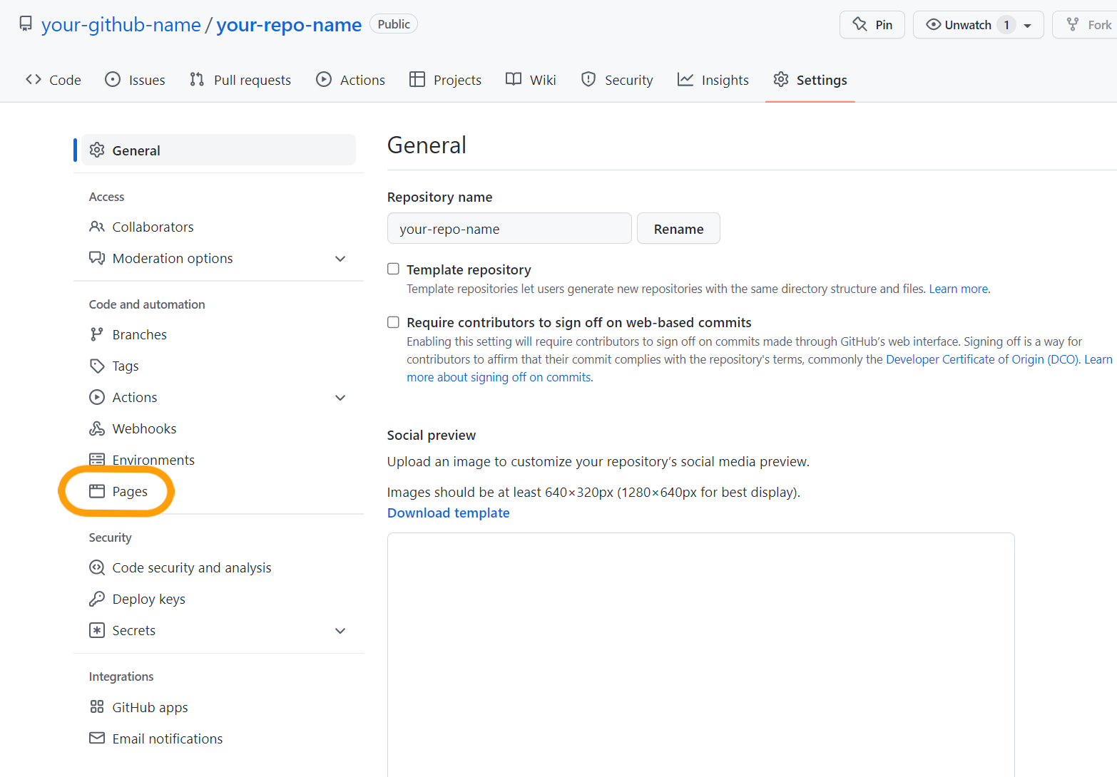Screen dimensions: 1117x777
Task: Click the Deploy keys key icon
Action: pyautogui.click(x=96, y=599)
